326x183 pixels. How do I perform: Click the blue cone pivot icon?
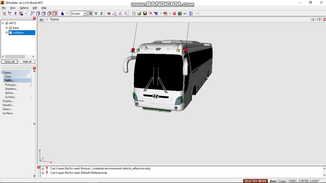click(62, 13)
